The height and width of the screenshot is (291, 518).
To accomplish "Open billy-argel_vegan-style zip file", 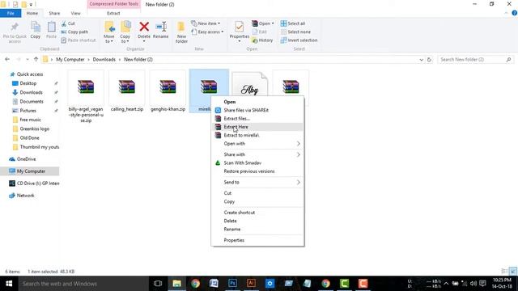I will click(86, 96).
